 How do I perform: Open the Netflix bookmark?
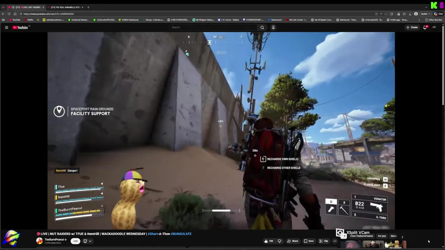pos(28,20)
